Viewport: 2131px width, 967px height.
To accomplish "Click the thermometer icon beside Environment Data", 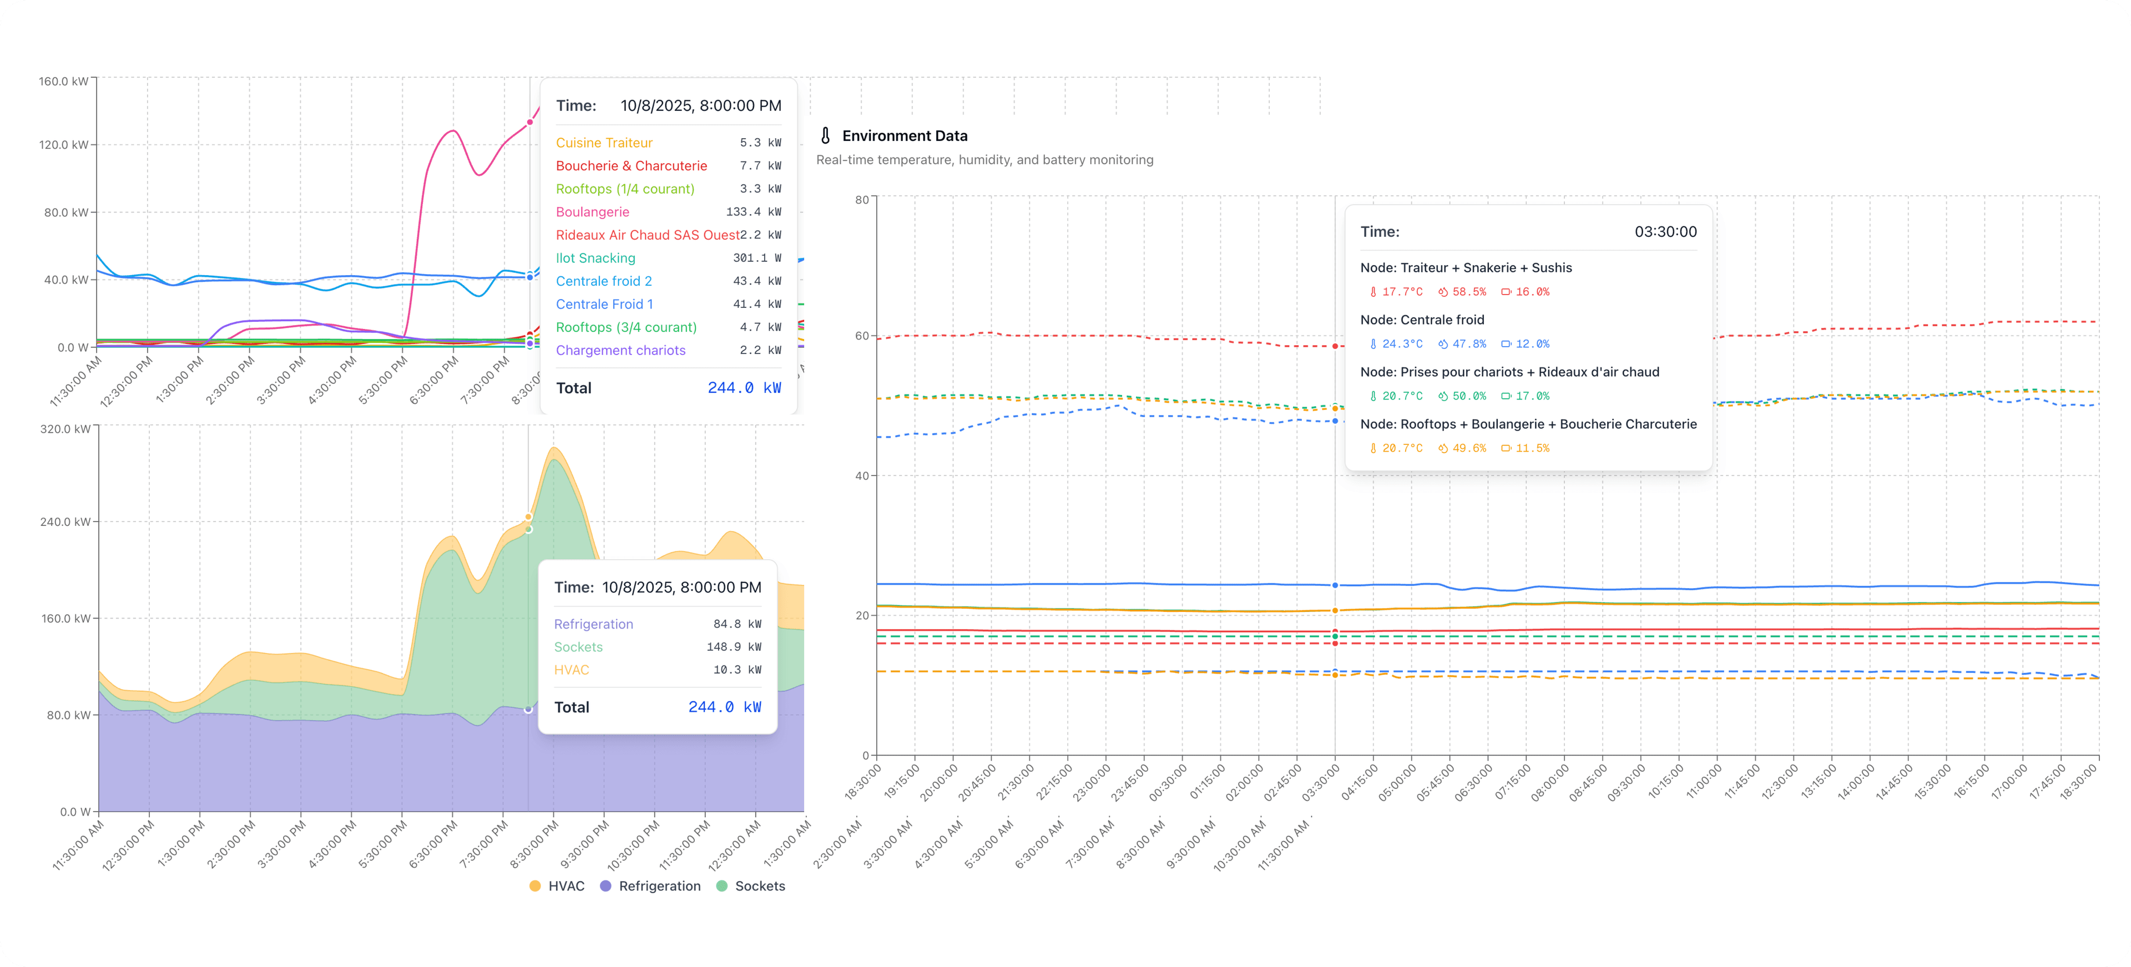I will point(825,136).
